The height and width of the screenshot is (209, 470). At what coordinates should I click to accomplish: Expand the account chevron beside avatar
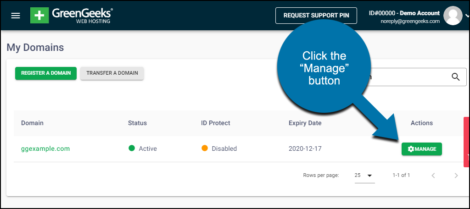point(468,16)
